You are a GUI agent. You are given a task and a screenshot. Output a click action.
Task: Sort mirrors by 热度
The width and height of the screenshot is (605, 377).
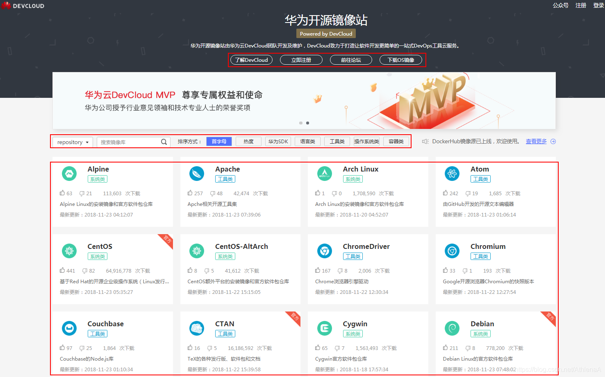(x=248, y=141)
